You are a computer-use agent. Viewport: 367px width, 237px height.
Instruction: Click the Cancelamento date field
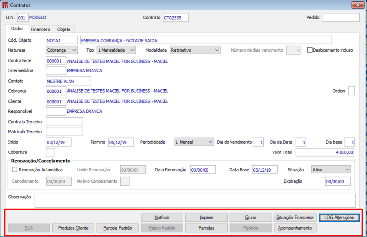tap(59, 181)
